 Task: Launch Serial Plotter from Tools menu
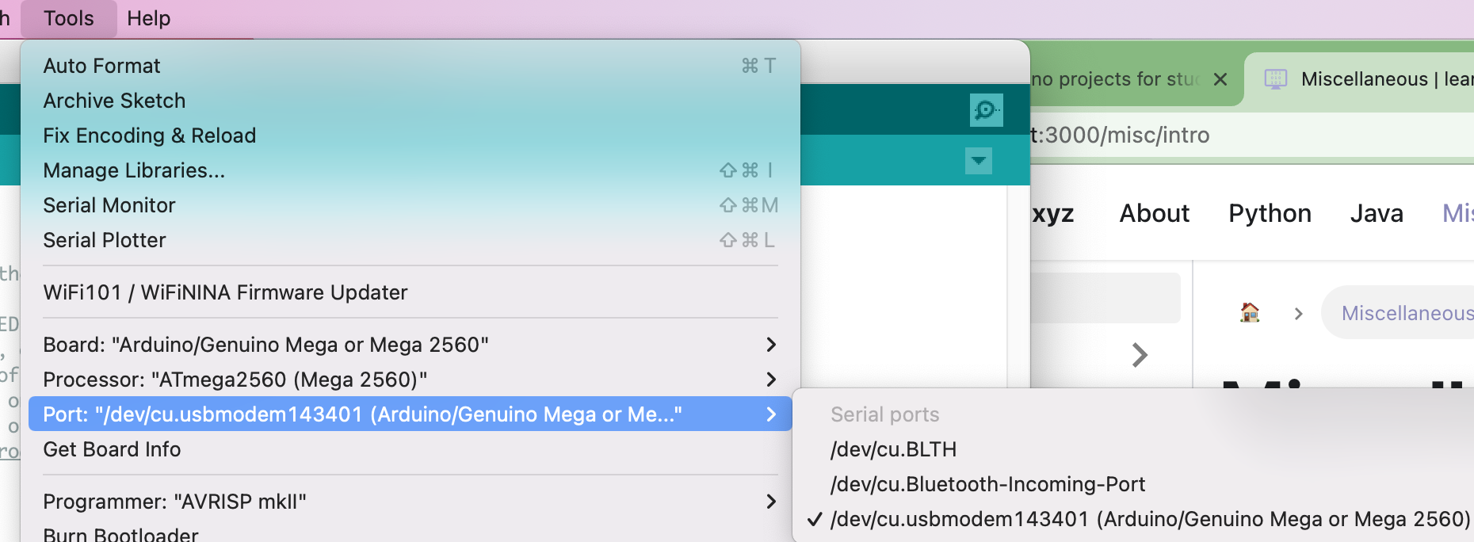click(105, 240)
